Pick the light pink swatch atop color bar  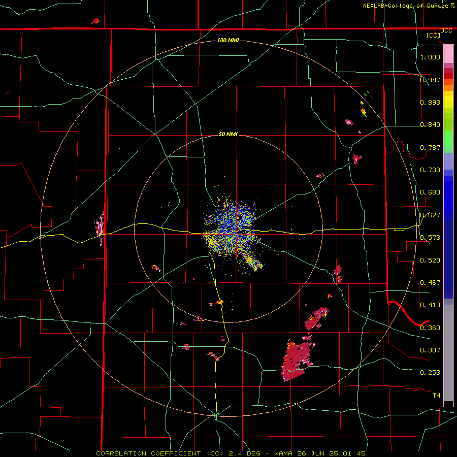[448, 54]
